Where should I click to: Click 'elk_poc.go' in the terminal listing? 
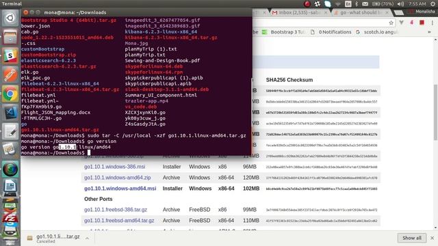tap(36, 78)
